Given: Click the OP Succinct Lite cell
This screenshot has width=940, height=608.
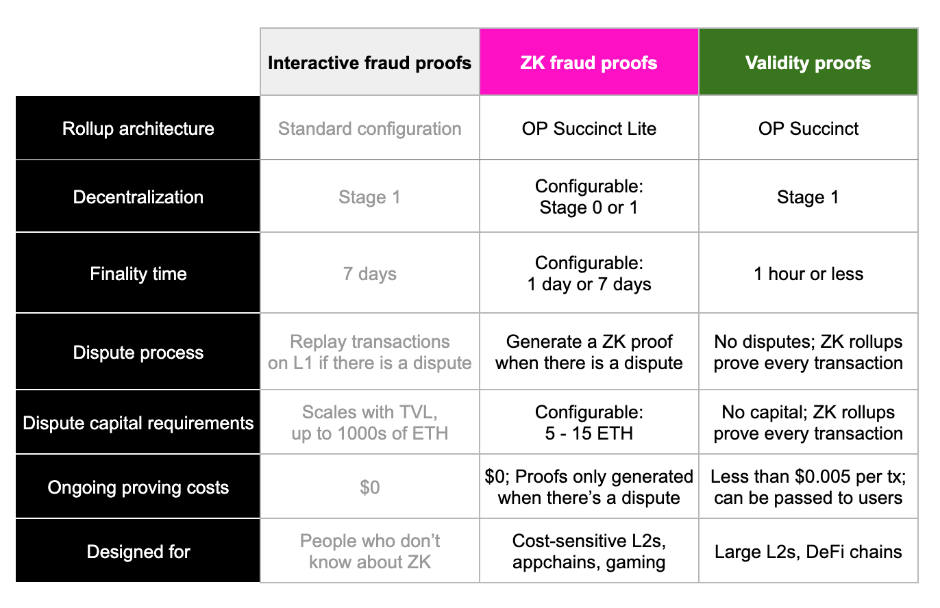Looking at the screenshot, I should (589, 129).
